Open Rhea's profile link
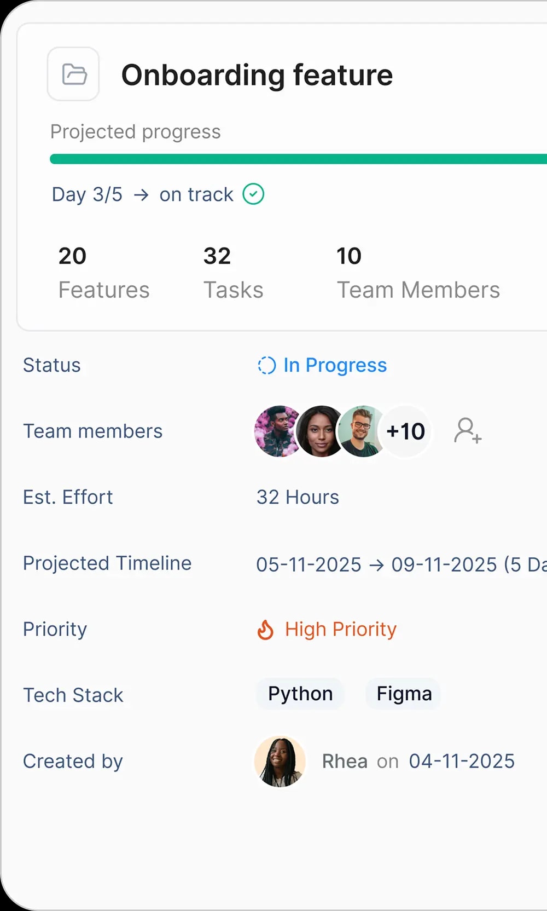The height and width of the screenshot is (911, 547). [x=345, y=761]
